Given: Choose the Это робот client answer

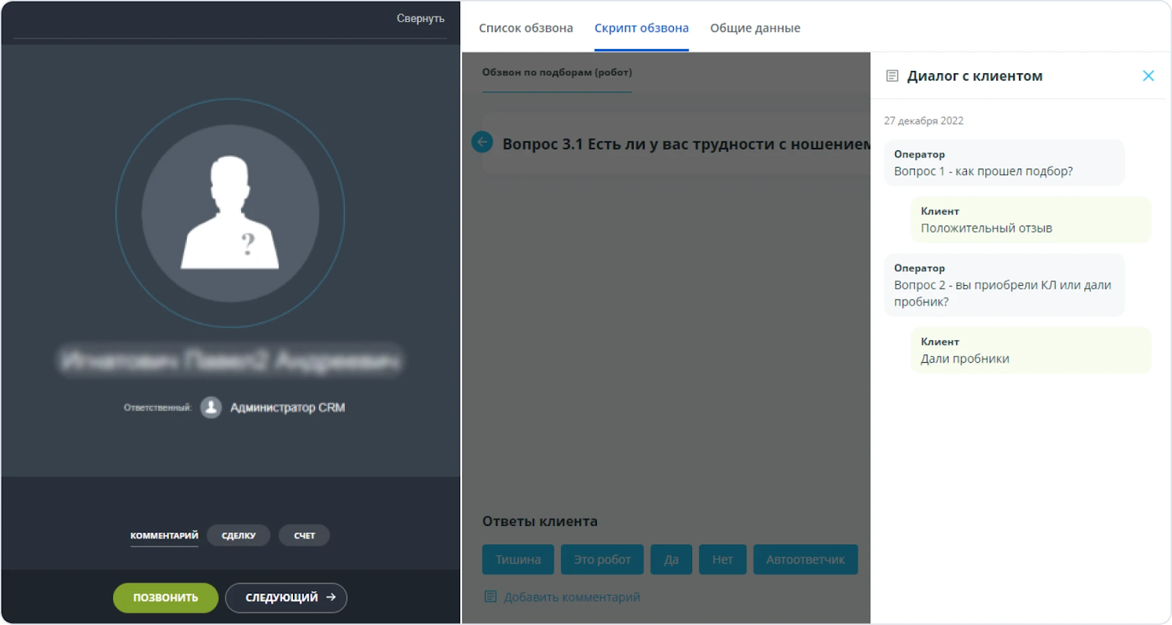Looking at the screenshot, I should pyautogui.click(x=602, y=559).
